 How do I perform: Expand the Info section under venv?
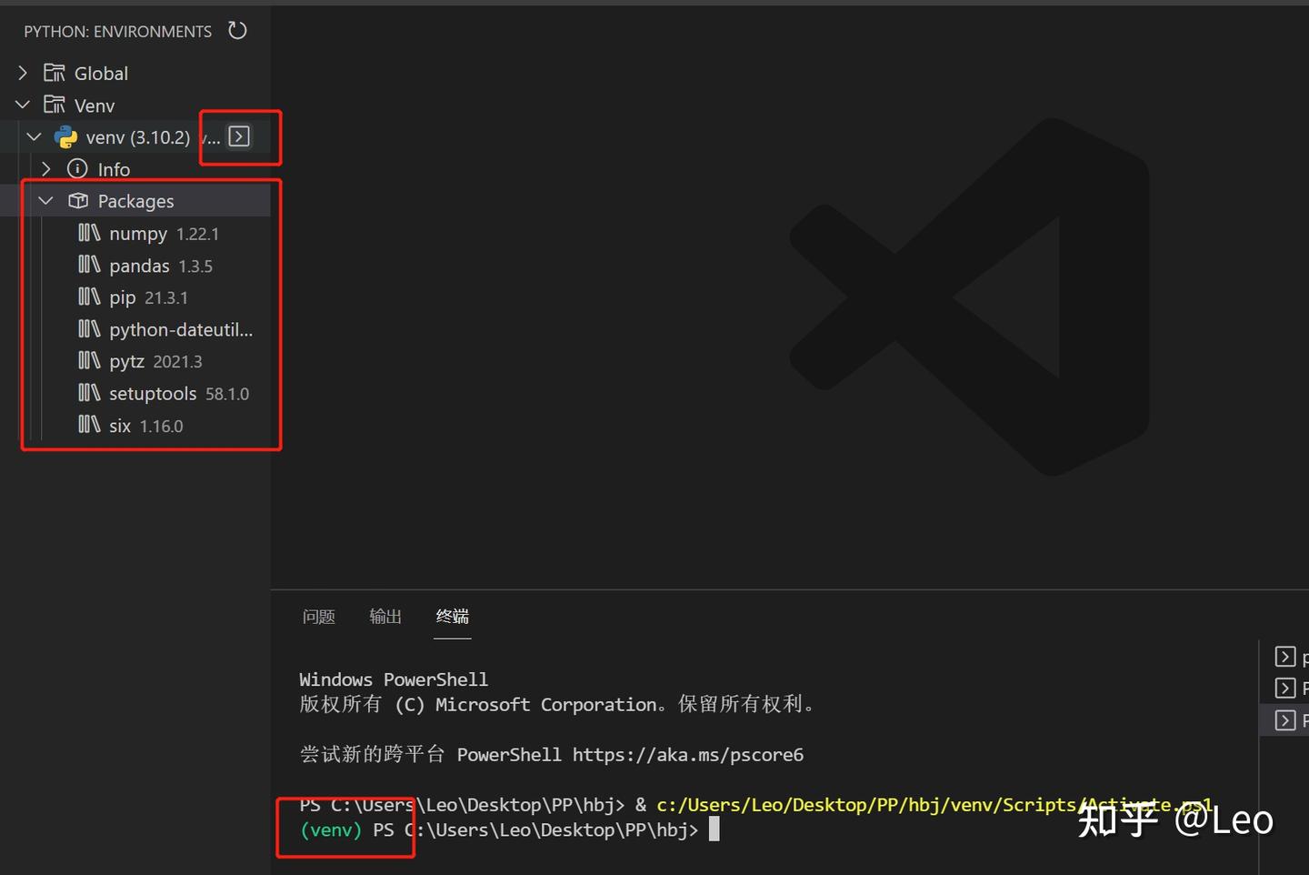(x=45, y=168)
